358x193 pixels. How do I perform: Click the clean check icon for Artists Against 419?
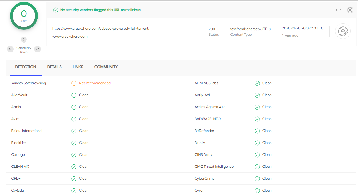tap(257, 107)
